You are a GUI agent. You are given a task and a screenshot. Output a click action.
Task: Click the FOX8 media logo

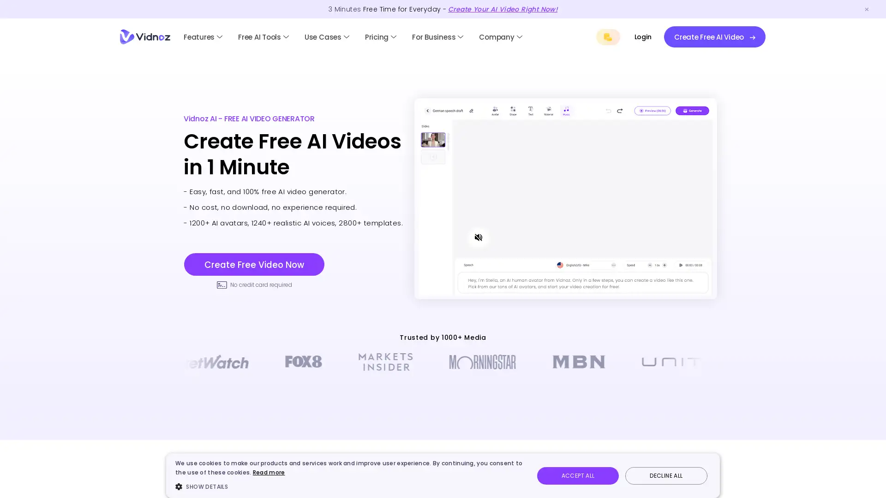click(303, 362)
